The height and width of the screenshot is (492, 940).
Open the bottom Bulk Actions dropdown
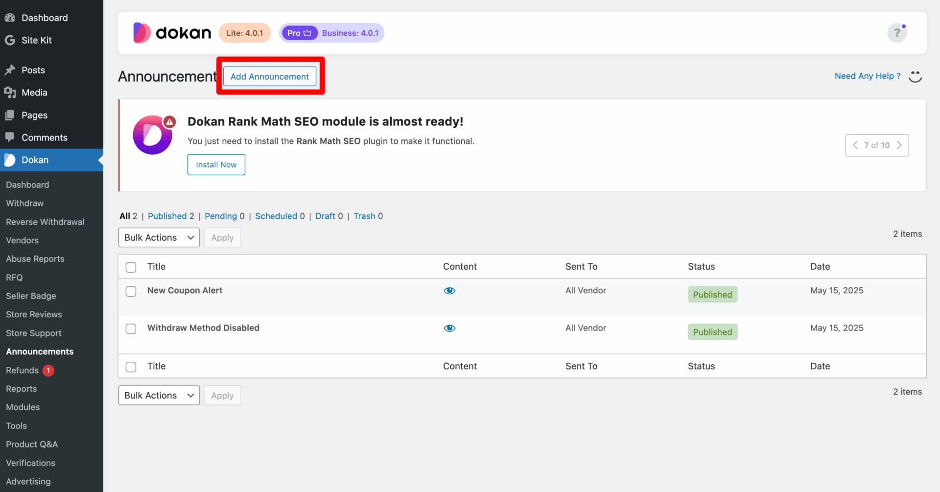(159, 396)
